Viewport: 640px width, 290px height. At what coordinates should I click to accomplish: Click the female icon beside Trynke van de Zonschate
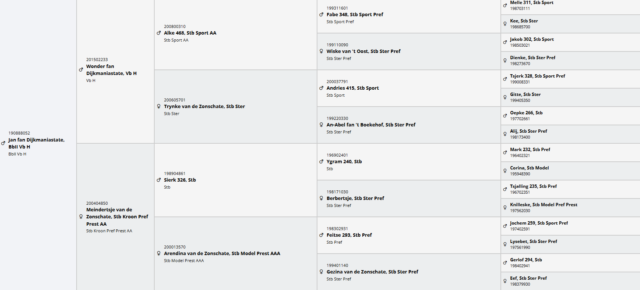tap(159, 107)
